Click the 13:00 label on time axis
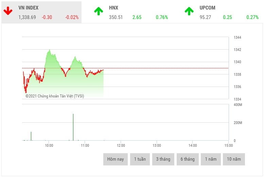The image size is (265, 178). [157, 145]
